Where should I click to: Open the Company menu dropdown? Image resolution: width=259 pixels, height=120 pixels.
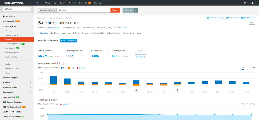(x=98, y=3)
